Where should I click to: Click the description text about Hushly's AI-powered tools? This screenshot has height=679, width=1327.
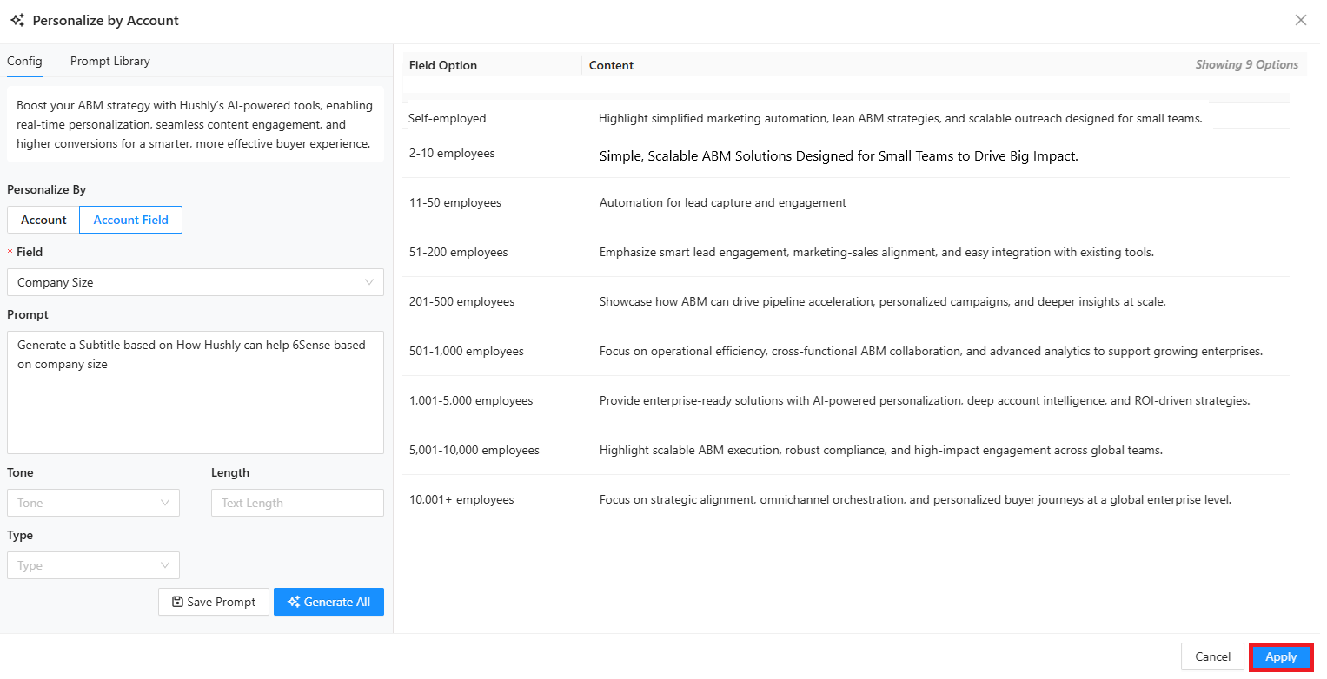(x=195, y=124)
